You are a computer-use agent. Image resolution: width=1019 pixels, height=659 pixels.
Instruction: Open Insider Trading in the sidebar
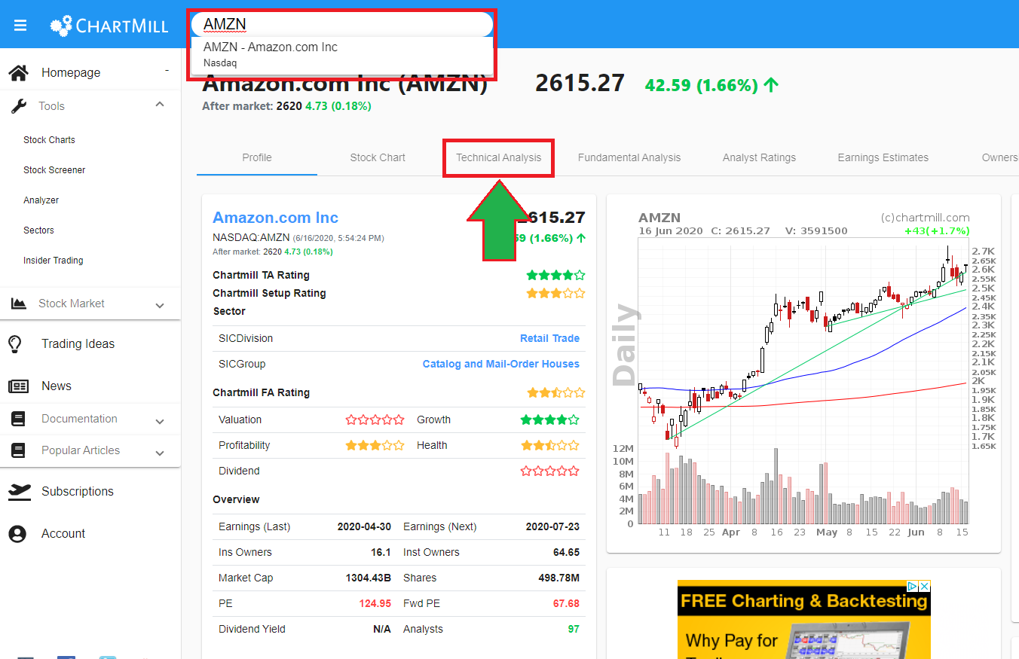53,261
